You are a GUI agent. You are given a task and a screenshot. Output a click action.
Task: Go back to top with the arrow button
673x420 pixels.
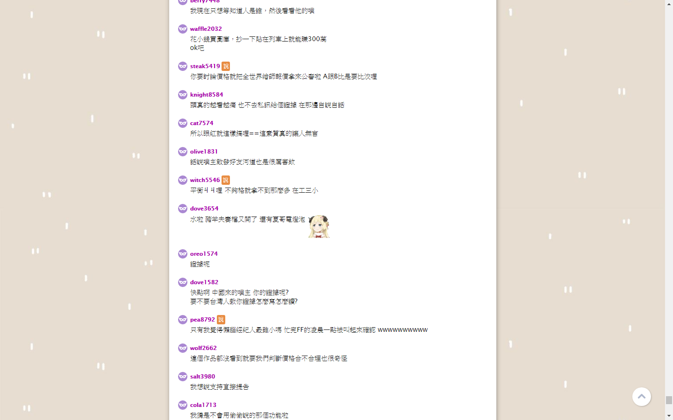[642, 397]
